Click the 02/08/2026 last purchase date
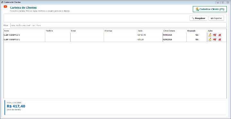The height and width of the screenshot is (119, 231). point(175,39)
